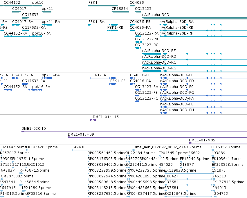The width and height of the screenshot is (247, 198).
Task: Select transcript ppk11-RA
Action: (x=51, y=21)
